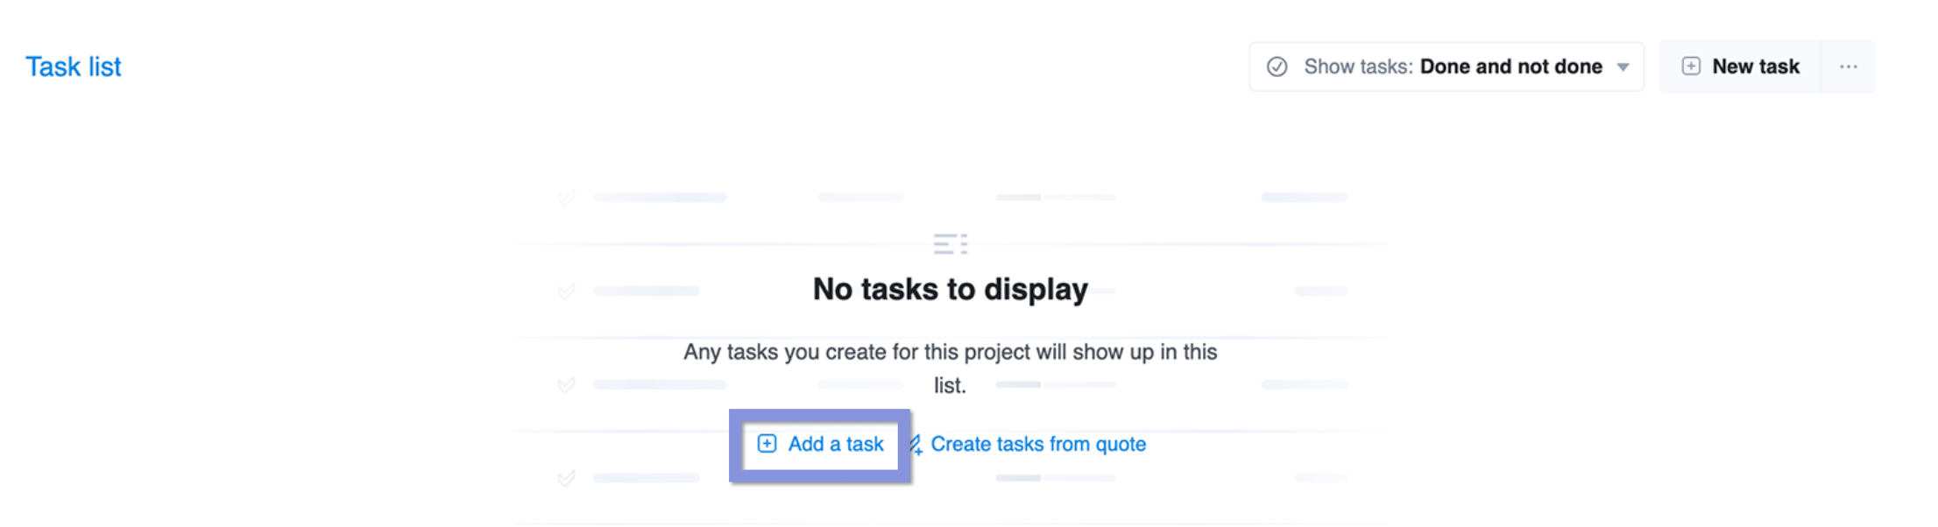Click the pencil icon beside 'Create tasks from quote'
1938x527 pixels.
(916, 445)
